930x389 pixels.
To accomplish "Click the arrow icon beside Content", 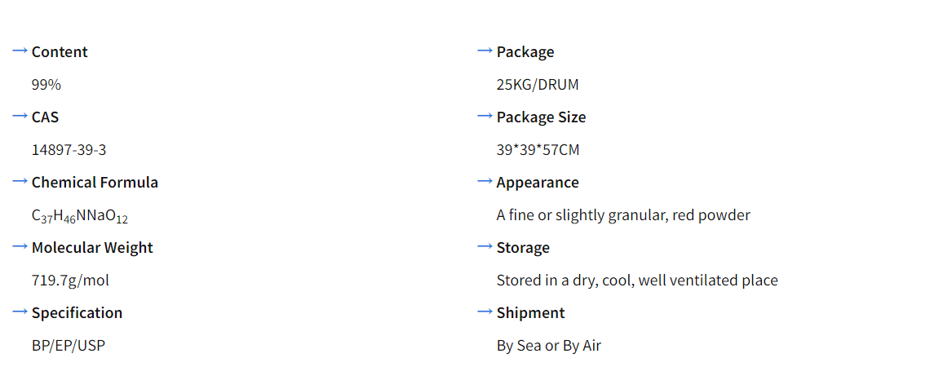I will [x=20, y=51].
